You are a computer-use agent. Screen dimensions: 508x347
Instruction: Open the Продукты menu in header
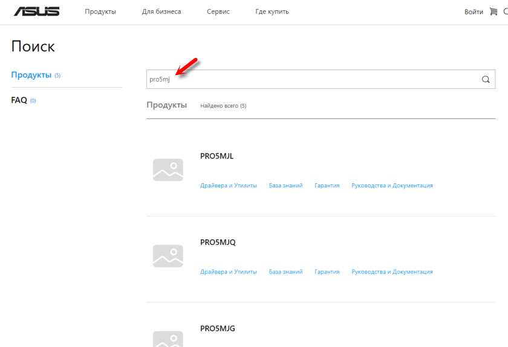[100, 11]
